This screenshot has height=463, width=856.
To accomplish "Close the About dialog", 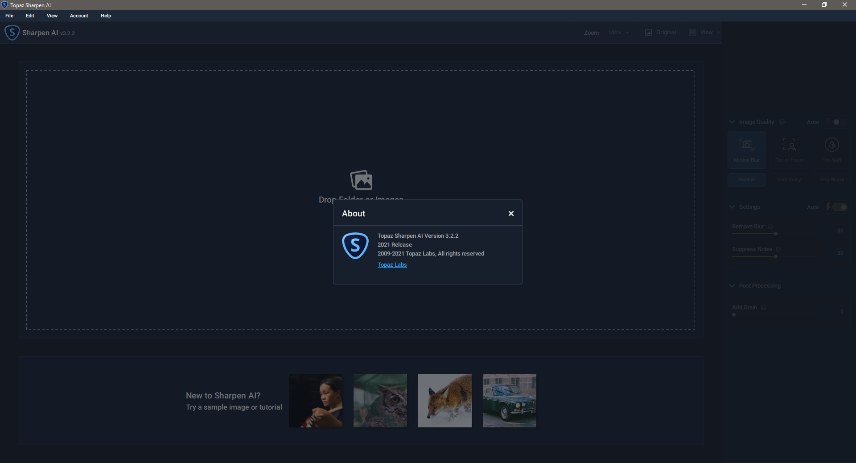I will coord(511,214).
